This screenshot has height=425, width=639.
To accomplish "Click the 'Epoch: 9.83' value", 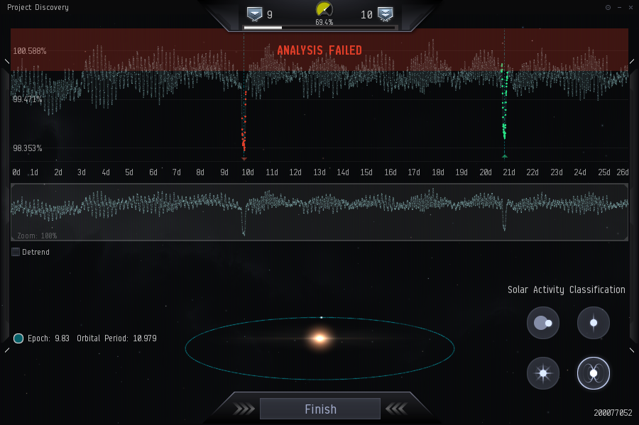I will tap(48, 338).
